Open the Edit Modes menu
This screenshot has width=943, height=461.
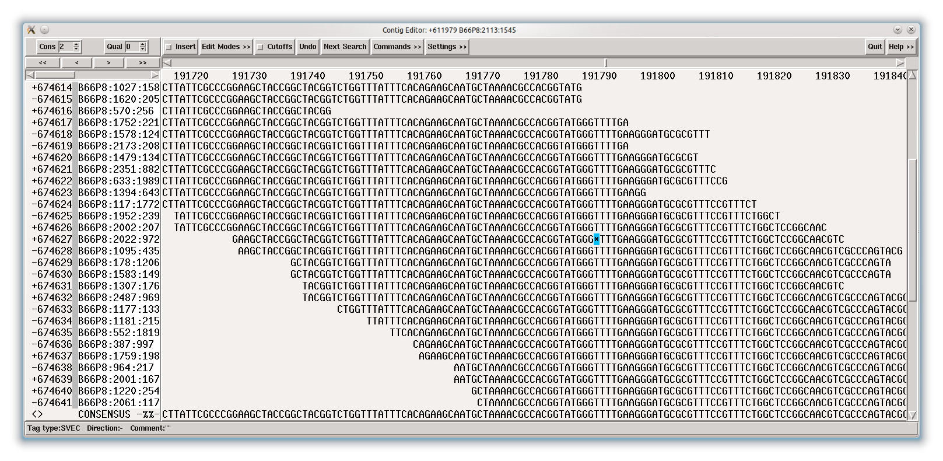click(226, 47)
